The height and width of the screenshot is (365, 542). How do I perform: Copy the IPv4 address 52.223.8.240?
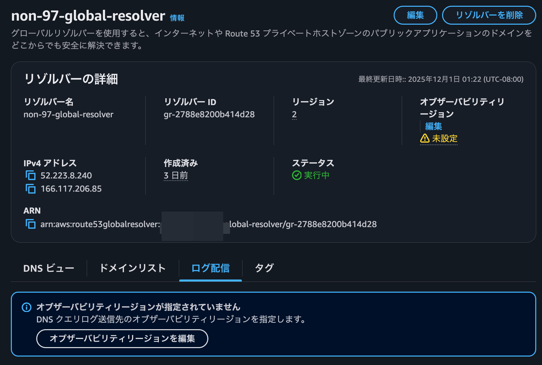coord(30,175)
